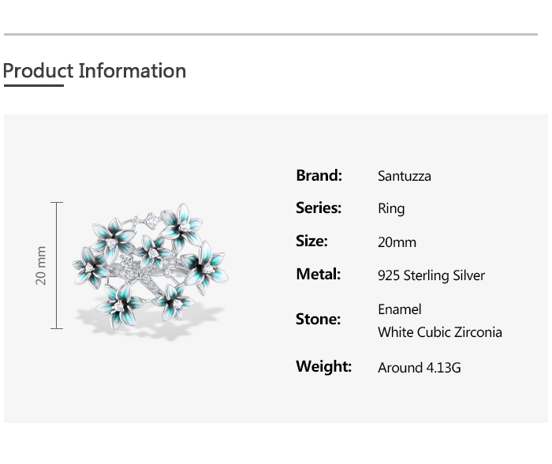Click the Weight: label
The width and height of the screenshot is (552, 464).
pos(323,367)
